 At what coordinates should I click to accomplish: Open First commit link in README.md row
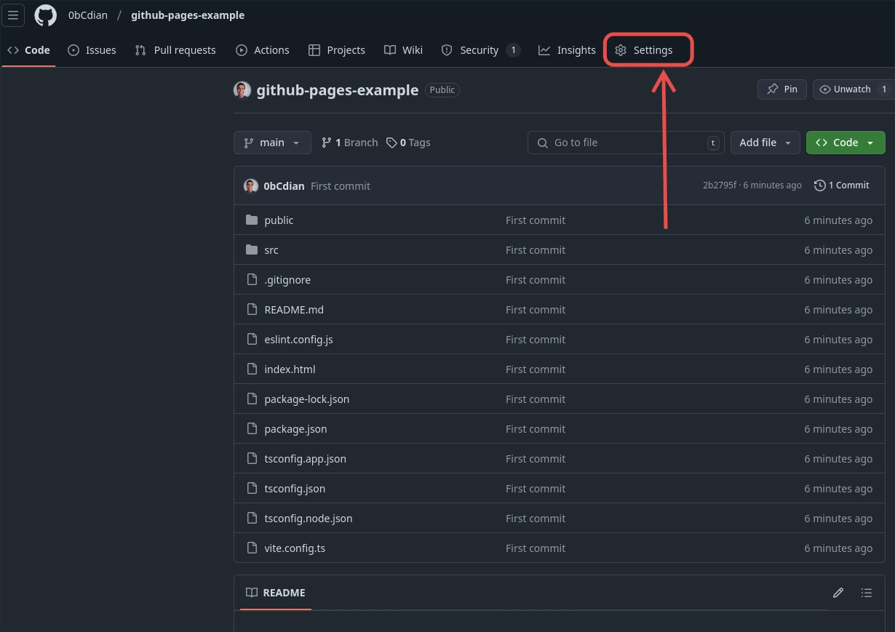[x=536, y=310]
